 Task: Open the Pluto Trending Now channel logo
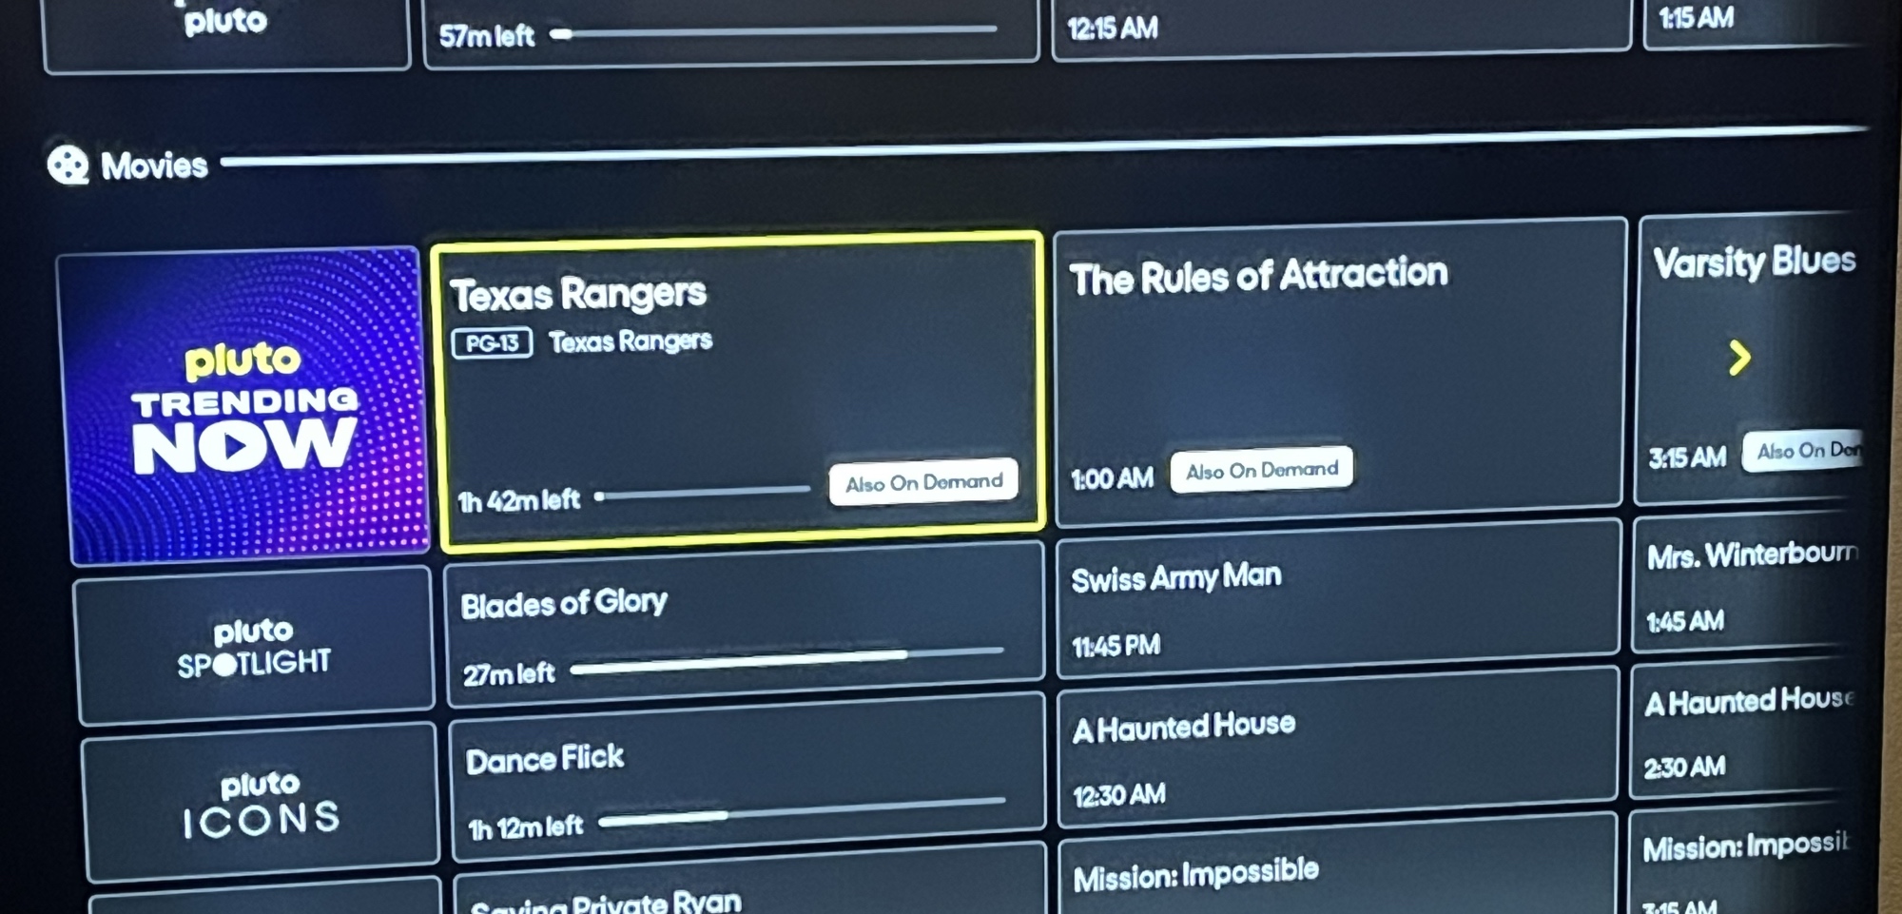(x=245, y=406)
